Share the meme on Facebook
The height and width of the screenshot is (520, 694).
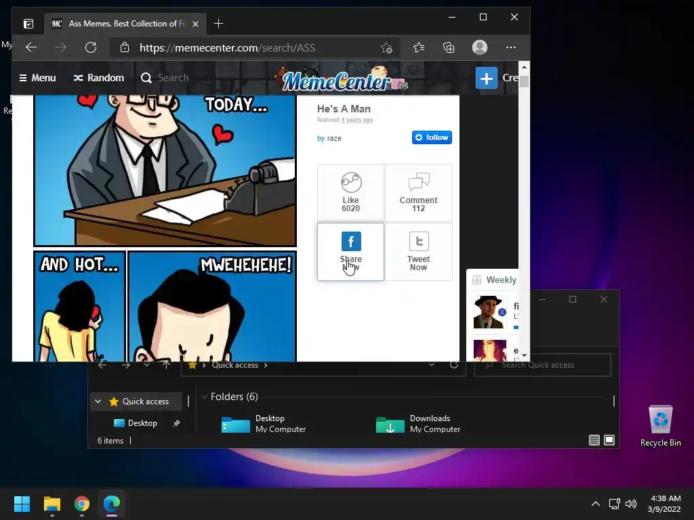pos(350,252)
